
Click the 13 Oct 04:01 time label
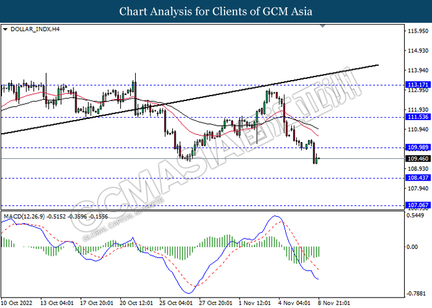point(57,303)
